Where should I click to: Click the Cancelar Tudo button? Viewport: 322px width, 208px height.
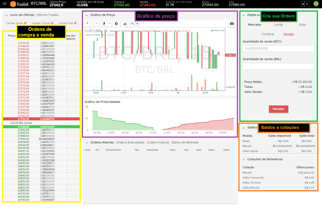[x=67, y=23]
